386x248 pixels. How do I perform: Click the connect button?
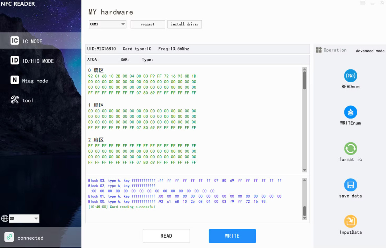point(148,24)
